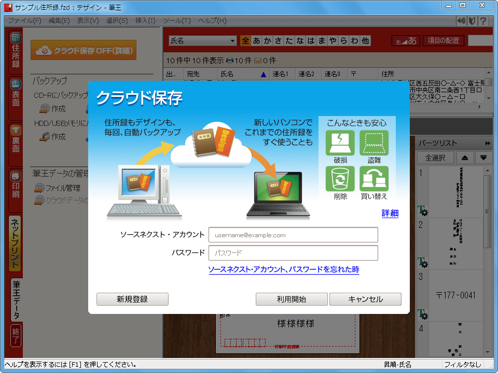Viewport: 498px width, 373px height.
Task: Open ファイル管理 in 筆王データの管理
Action: point(58,188)
